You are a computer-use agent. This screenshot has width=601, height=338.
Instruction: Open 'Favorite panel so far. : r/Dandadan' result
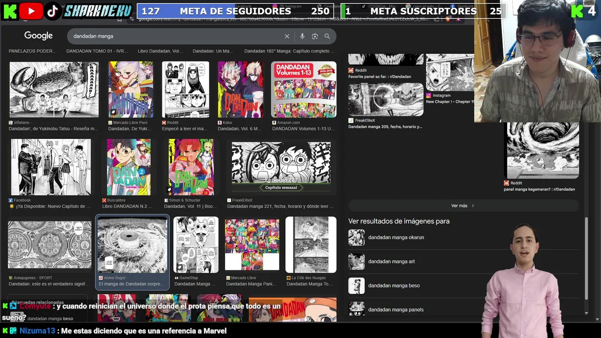click(x=379, y=77)
